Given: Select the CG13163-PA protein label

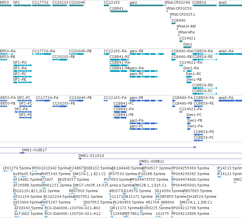Looking at the screenshot, I should (x=115, y=98).
